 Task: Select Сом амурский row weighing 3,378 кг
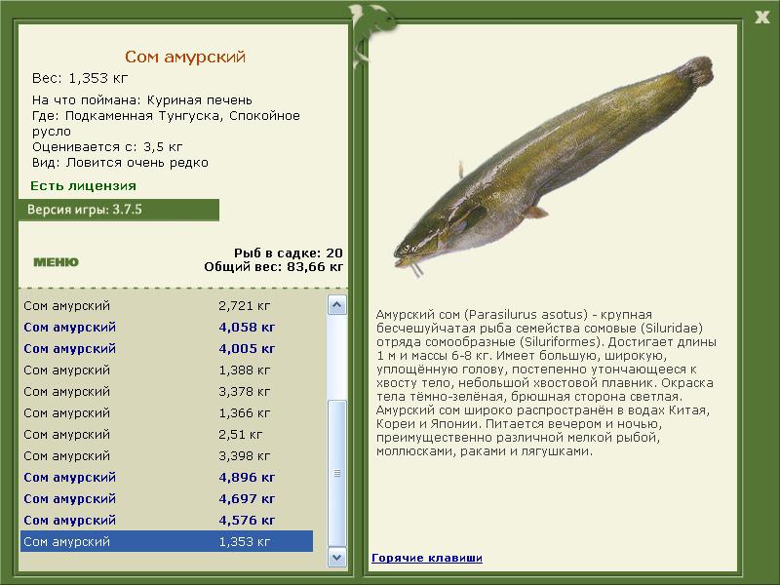(x=167, y=392)
